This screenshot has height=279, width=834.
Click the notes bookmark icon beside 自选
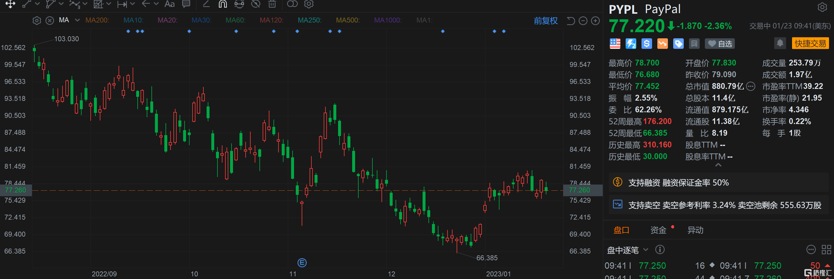click(694, 44)
